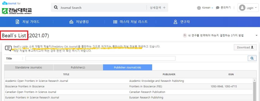Open the 저널 가이드 menu
Image resolution: width=260 pixels, height=101 pixels.
point(31,22)
